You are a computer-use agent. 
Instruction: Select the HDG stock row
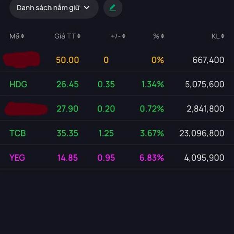click(x=117, y=84)
